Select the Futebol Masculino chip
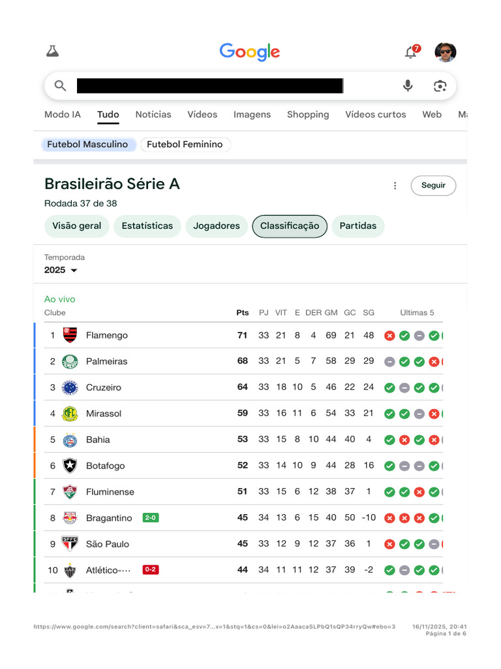This screenshot has width=501, height=669. pos(87,144)
